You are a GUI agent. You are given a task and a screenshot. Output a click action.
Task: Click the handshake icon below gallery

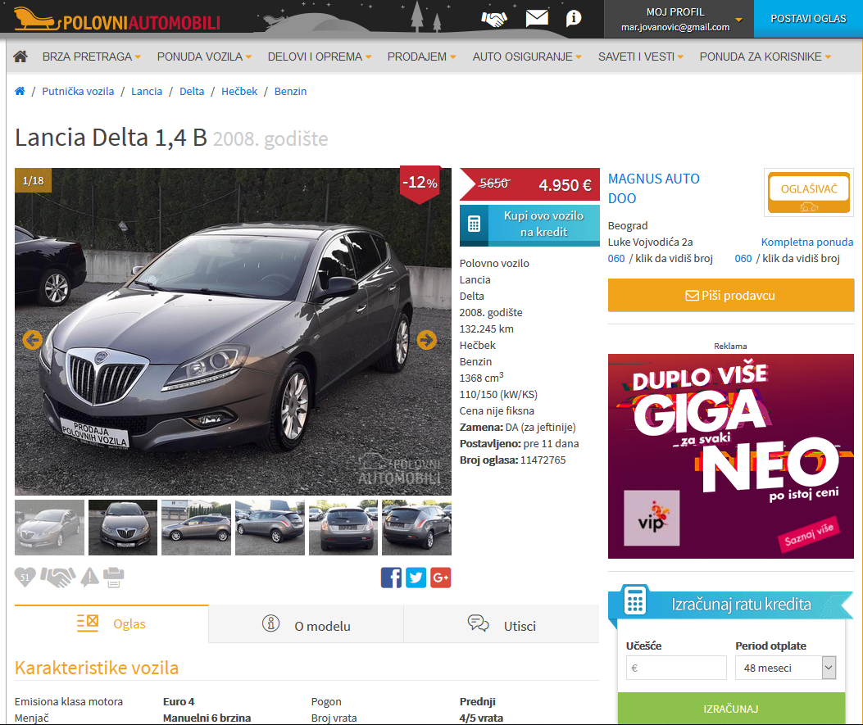click(58, 577)
